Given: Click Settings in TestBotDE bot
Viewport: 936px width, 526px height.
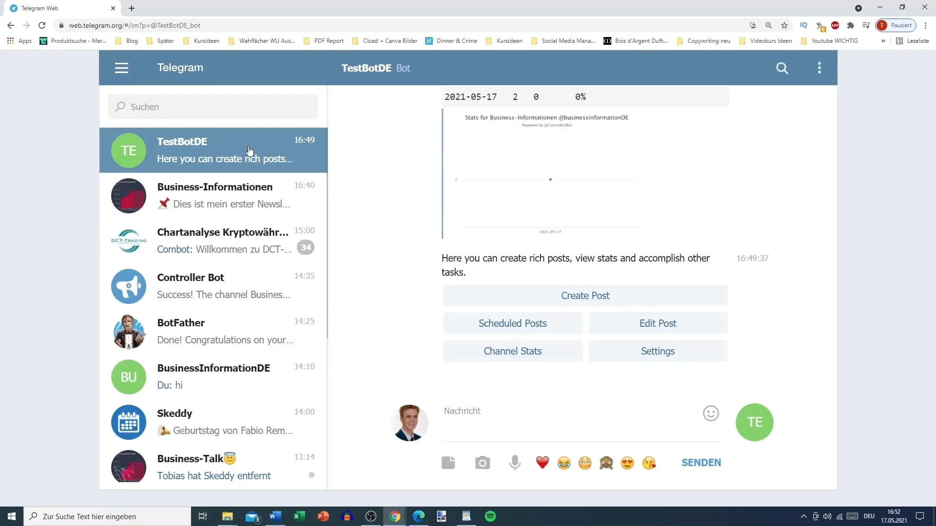Looking at the screenshot, I should 658,351.
